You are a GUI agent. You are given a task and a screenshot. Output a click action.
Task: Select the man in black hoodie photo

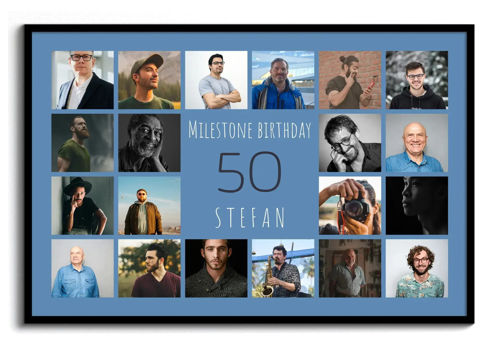tap(417, 80)
